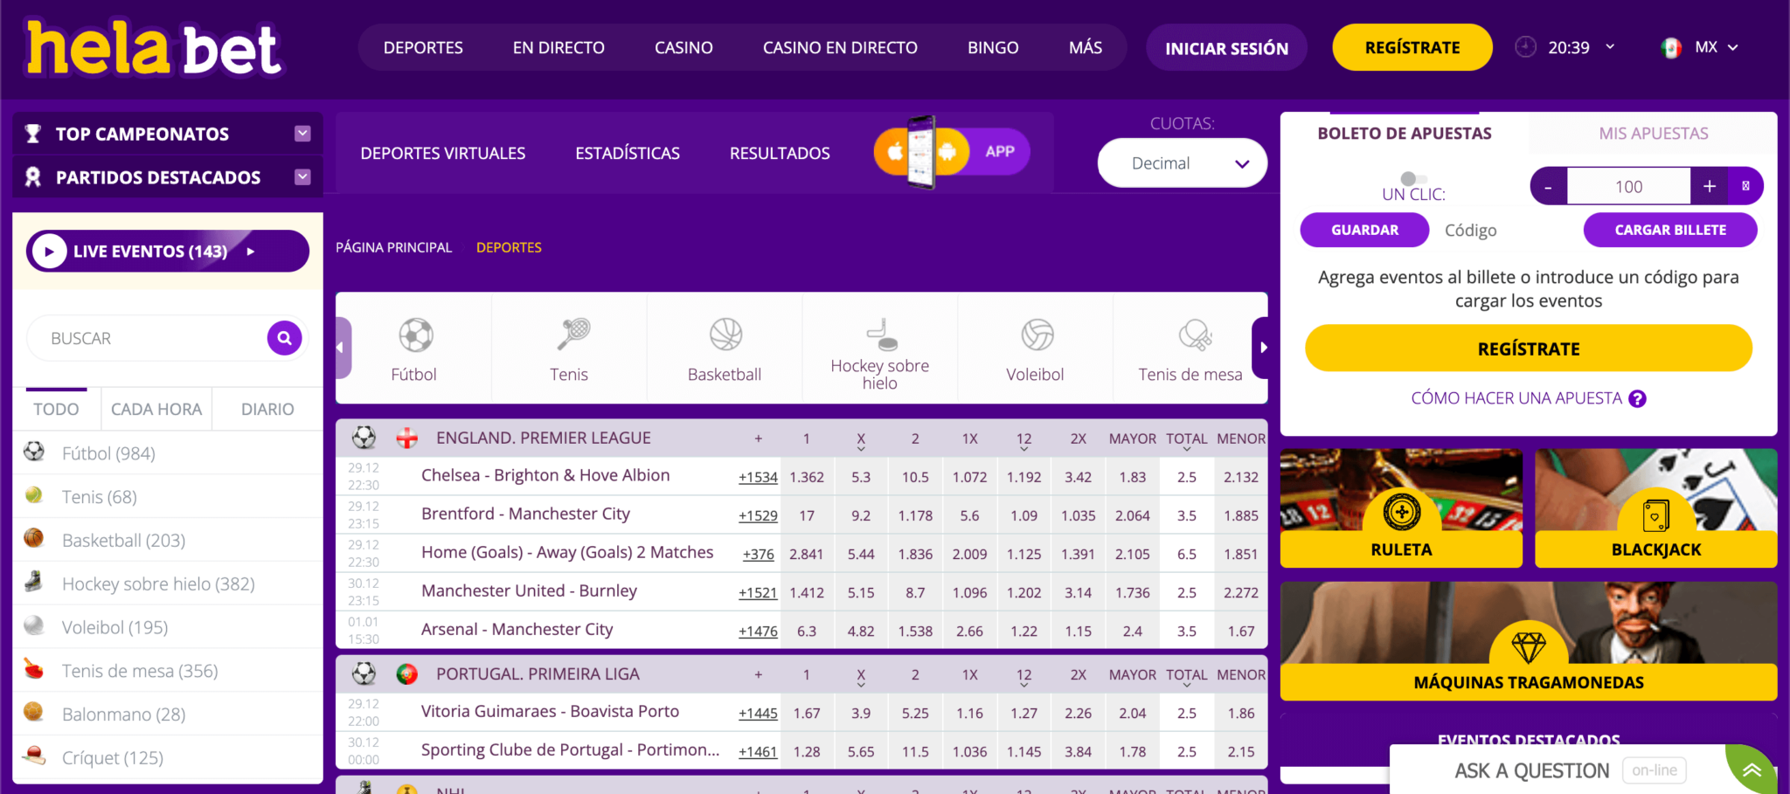Select Tenis de mesa icon in carousel

click(1195, 335)
